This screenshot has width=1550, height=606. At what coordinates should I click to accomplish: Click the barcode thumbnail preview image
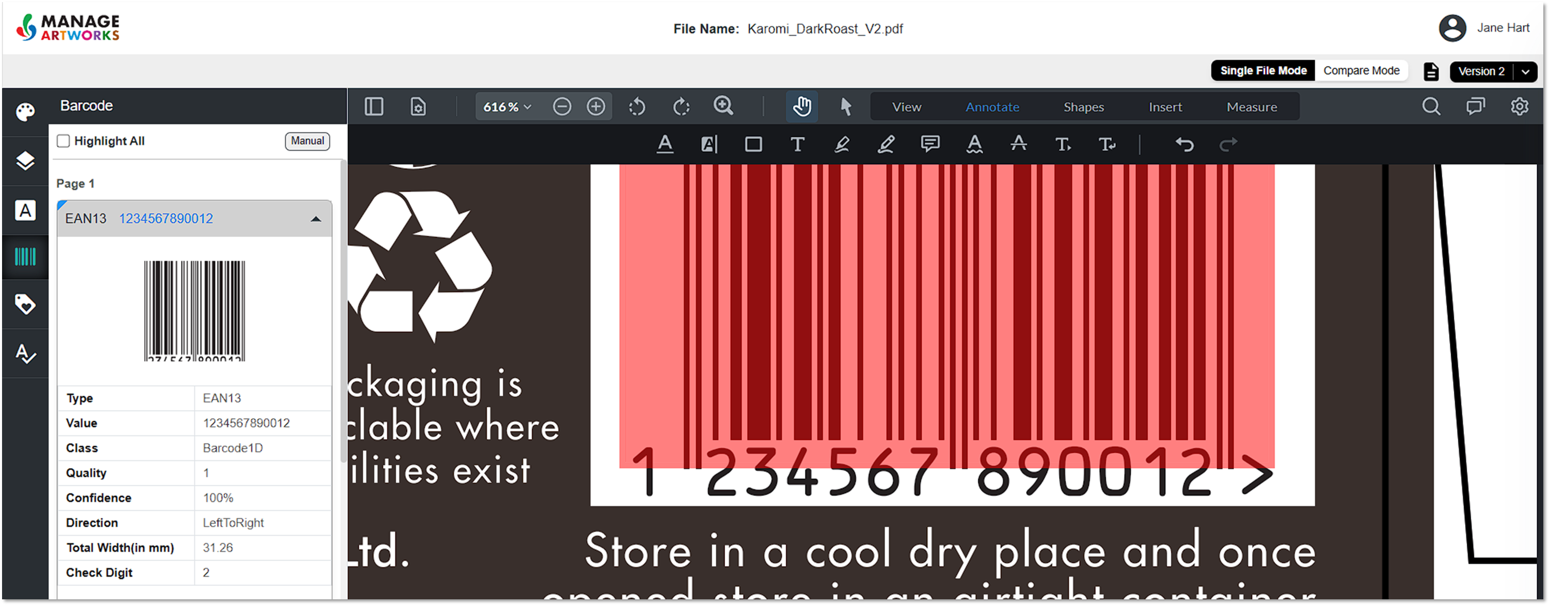(195, 311)
